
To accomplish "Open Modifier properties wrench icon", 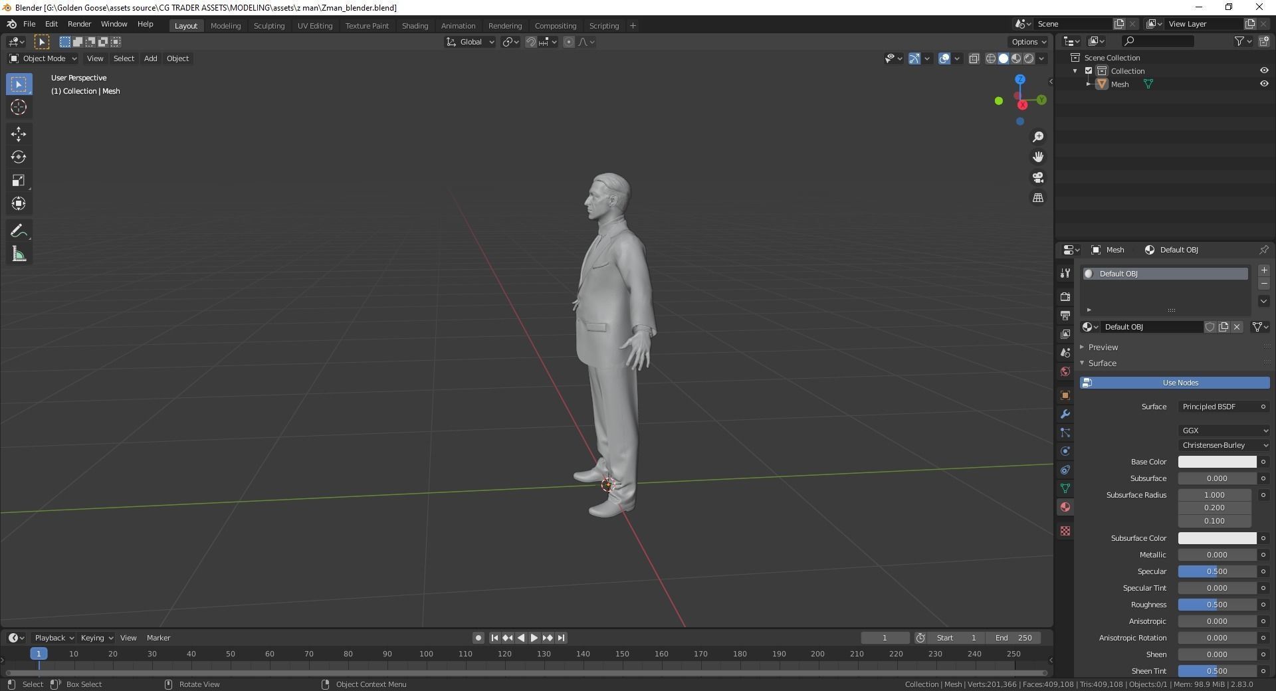I will point(1065,414).
